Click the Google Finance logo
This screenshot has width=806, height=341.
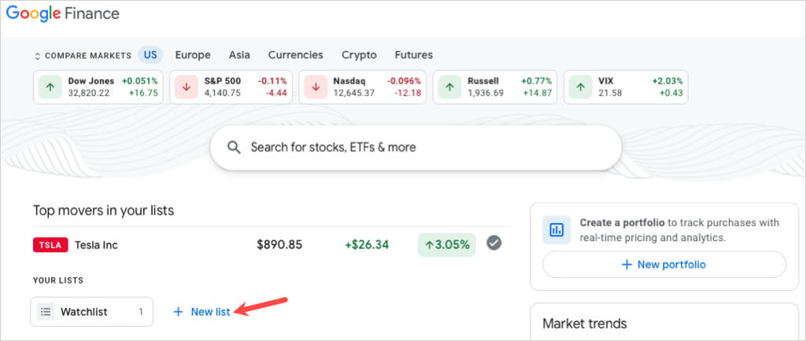pyautogui.click(x=63, y=13)
